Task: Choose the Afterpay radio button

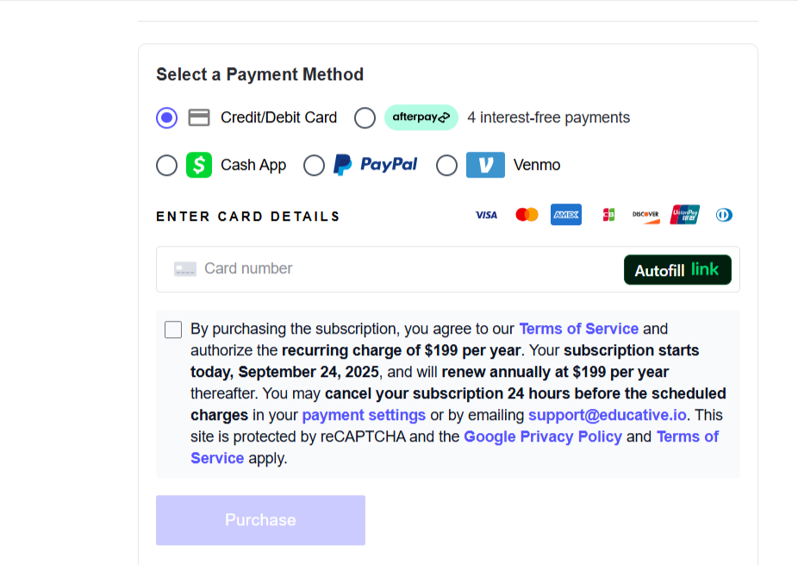Action: (365, 117)
